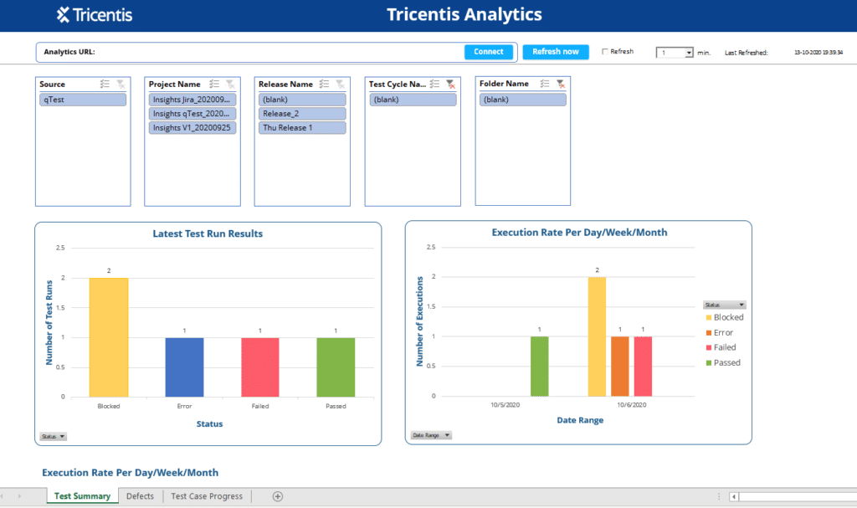Image resolution: width=857 pixels, height=508 pixels.
Task: Click the Failed legend color swatch
Action: [709, 347]
